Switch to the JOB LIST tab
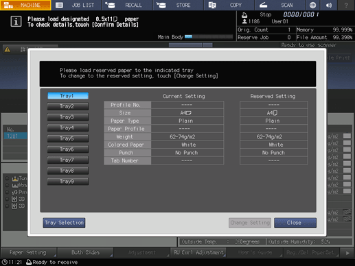This screenshot has width=355, height=266. pos(76,5)
